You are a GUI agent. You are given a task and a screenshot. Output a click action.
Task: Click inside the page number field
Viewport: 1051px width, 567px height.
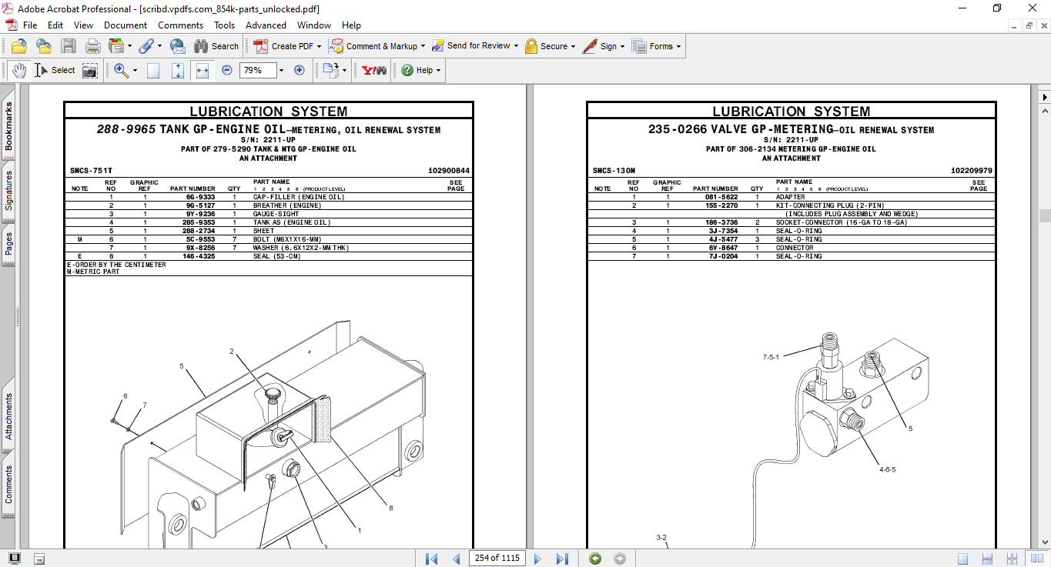coord(497,559)
